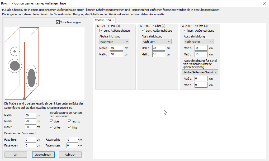Click the side woofer oval in preview
The image size is (269, 161).
pos(31,78)
